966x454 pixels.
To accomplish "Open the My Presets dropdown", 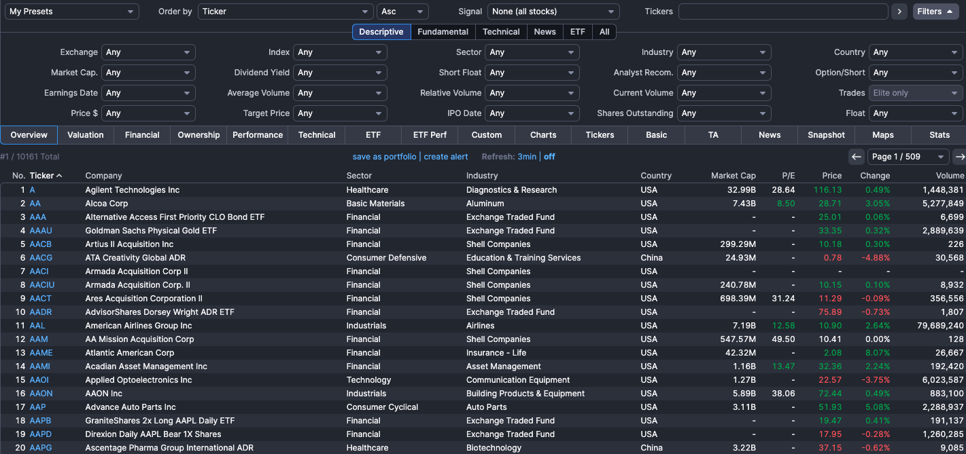I will point(72,12).
